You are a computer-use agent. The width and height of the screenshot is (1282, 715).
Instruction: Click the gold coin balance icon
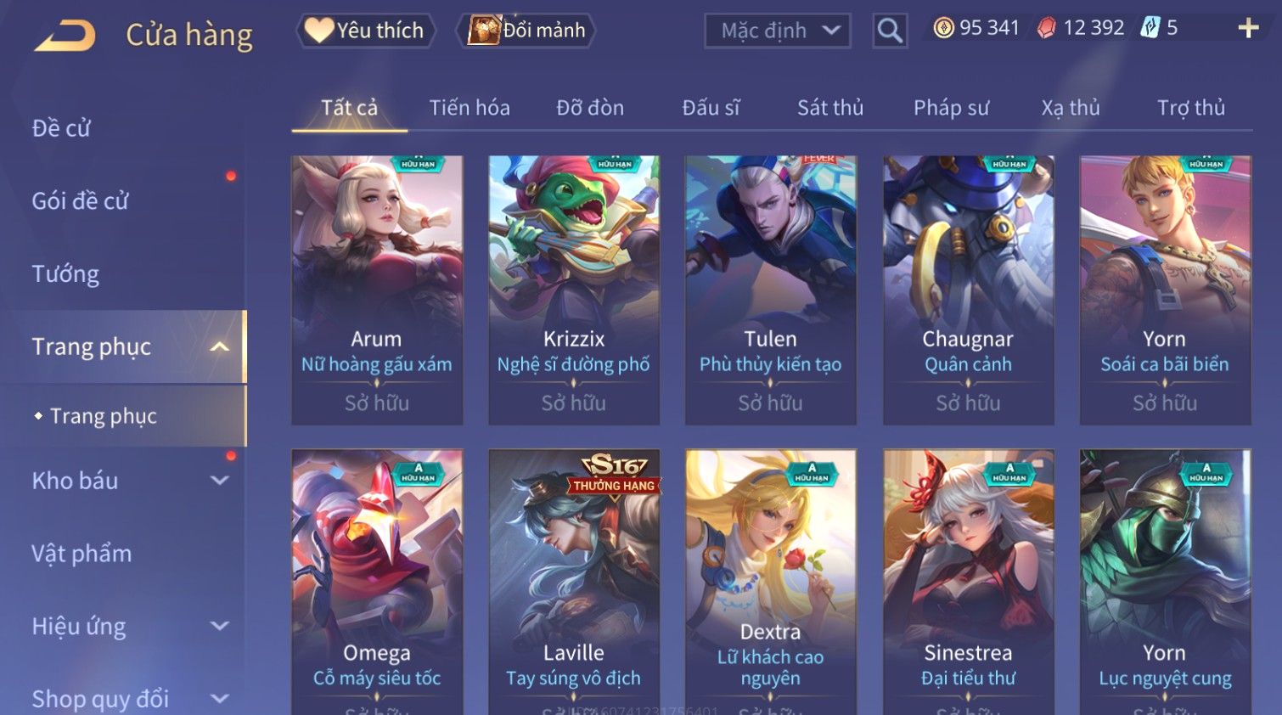[x=943, y=29]
